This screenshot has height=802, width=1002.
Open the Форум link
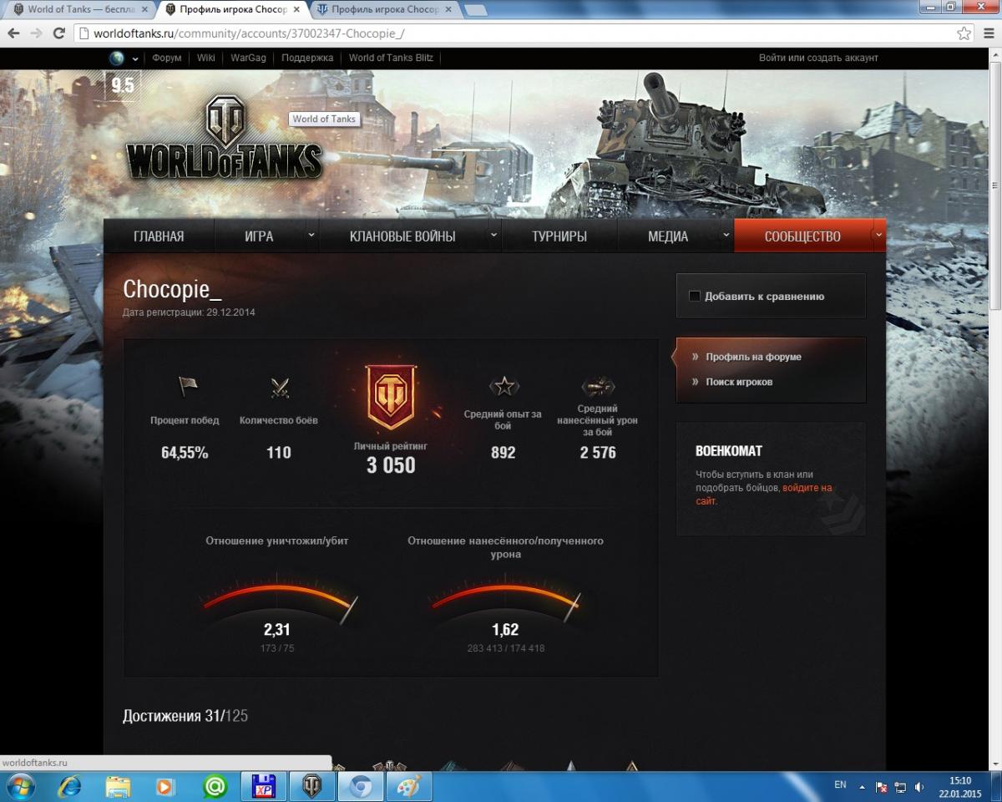tap(167, 58)
